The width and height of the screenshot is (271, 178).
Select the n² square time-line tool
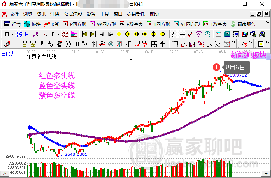click(85, 44)
